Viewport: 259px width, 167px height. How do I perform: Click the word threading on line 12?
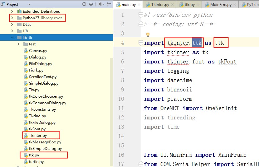pyautogui.click(x=181, y=118)
